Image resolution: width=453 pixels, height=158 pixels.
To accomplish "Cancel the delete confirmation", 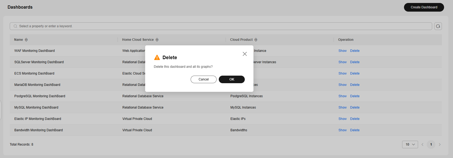I will point(204,79).
